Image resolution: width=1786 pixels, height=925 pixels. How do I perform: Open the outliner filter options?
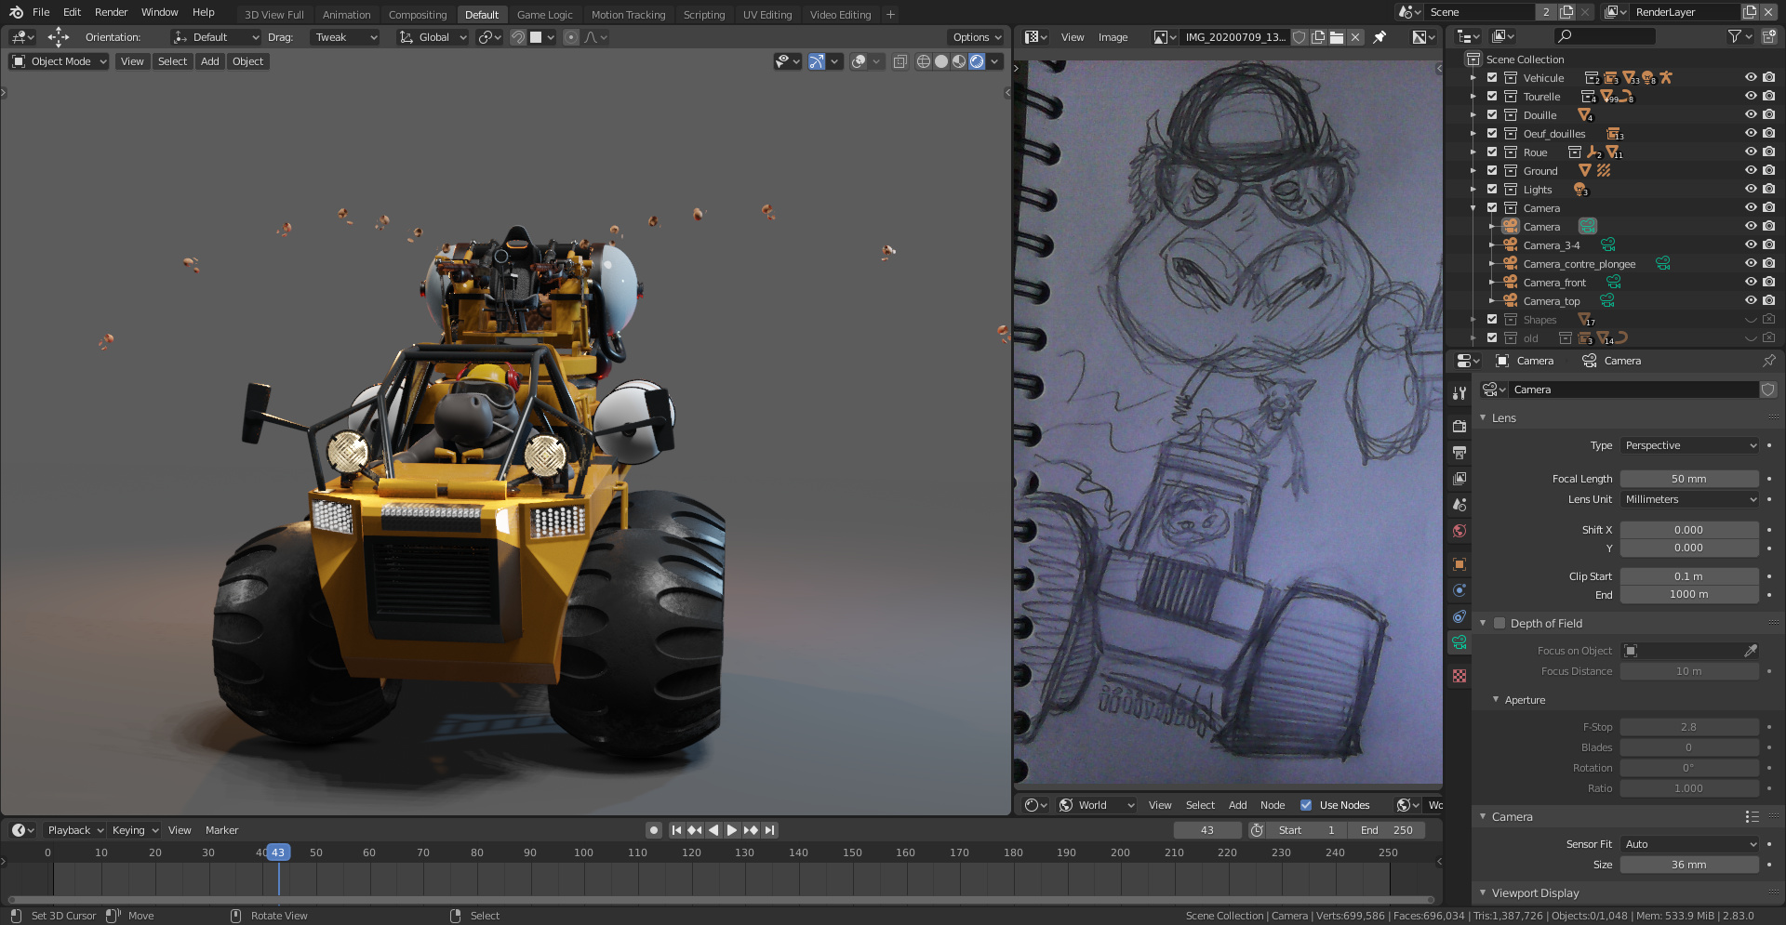[x=1740, y=36]
